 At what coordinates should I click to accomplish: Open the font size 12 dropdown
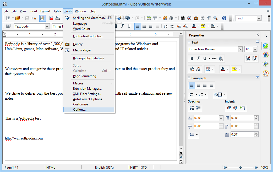pyautogui.click(x=255, y=49)
